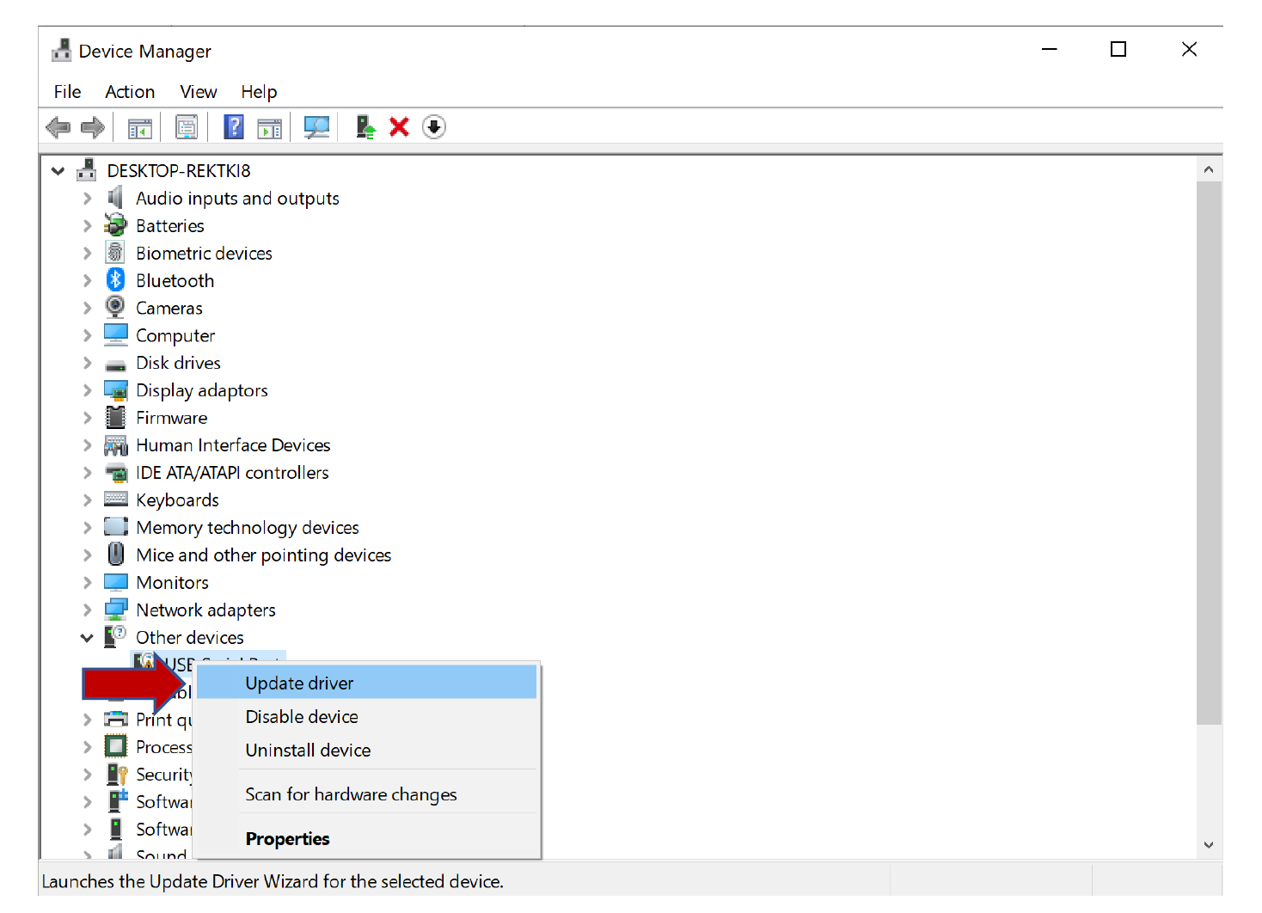This screenshot has height=913, width=1262.
Task: Expand the Bluetooth category
Action: pos(87,281)
